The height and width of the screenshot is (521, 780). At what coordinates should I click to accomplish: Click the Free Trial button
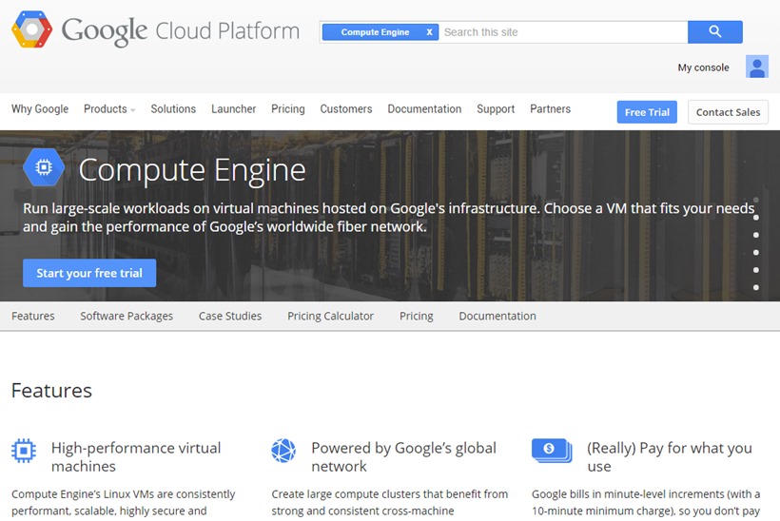647,112
